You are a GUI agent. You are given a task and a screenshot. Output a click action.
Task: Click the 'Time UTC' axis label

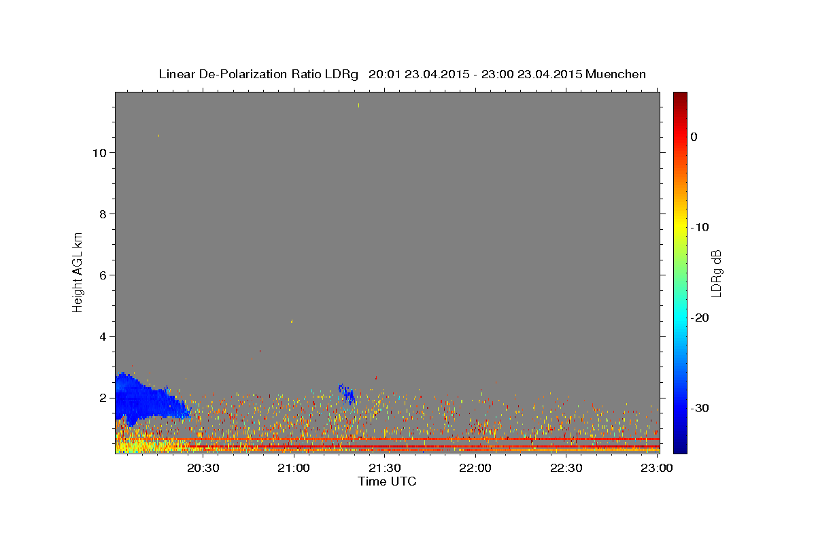click(387, 481)
